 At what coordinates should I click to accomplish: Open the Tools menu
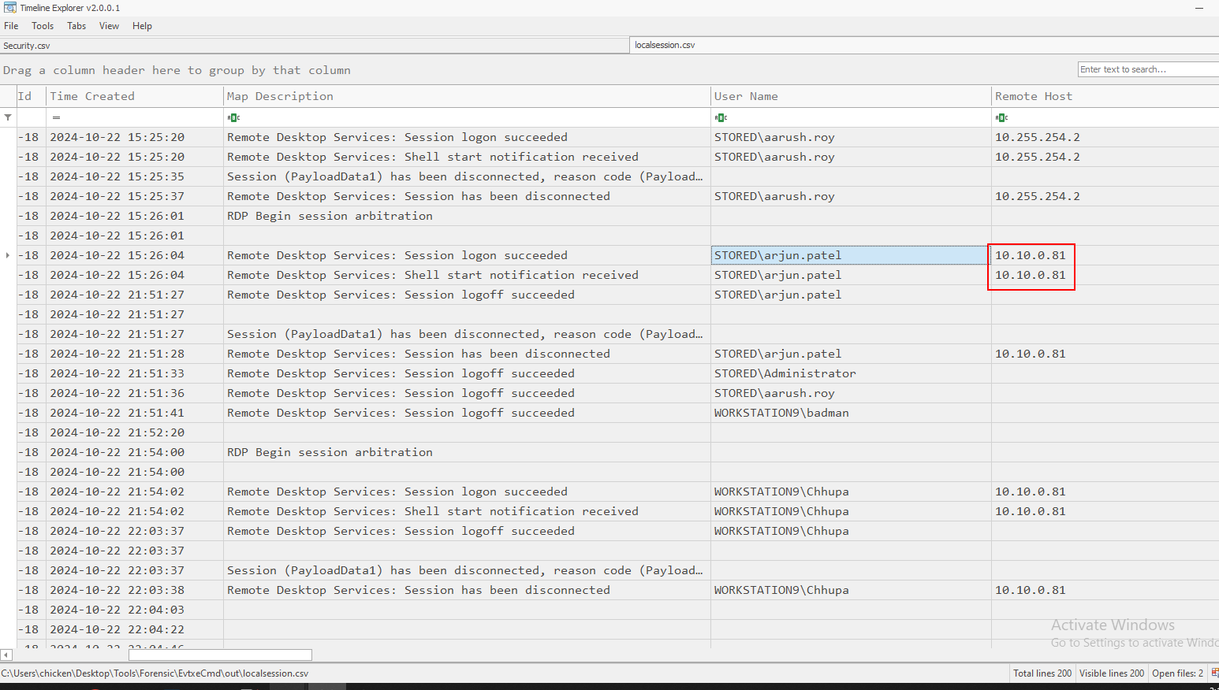43,26
